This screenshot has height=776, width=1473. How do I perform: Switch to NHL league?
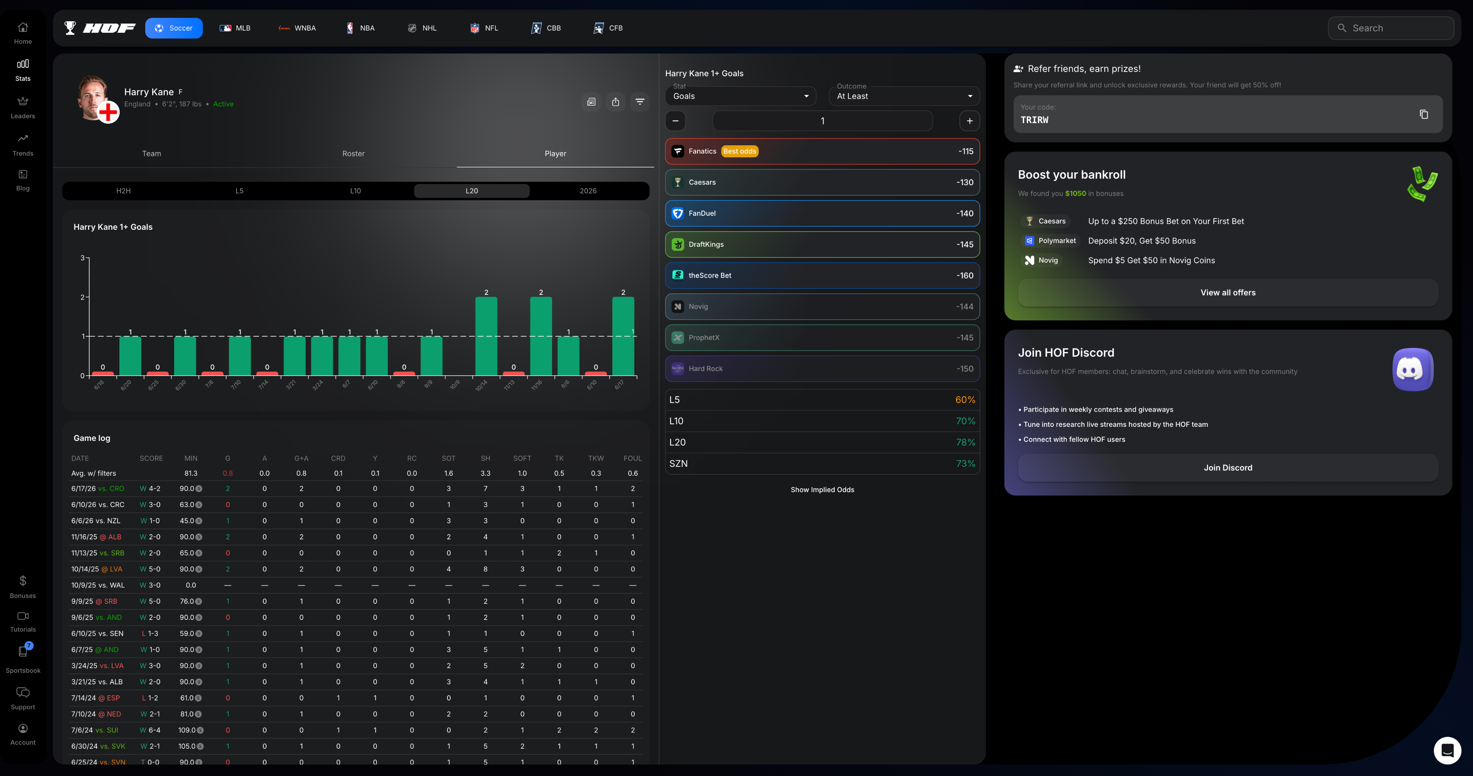point(422,28)
